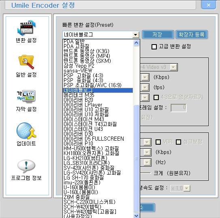Select 핸드폰 동영상 (MP4) preset
The height and width of the screenshot is (218, 220).
pos(98,56)
